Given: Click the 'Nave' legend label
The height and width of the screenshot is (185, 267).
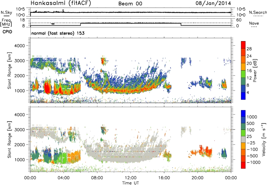Looking at the screenshot, I should 254,23.
